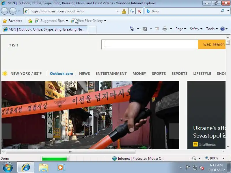The image size is (231, 173).
Task: Click the sun weather icon
Action: [5, 74]
